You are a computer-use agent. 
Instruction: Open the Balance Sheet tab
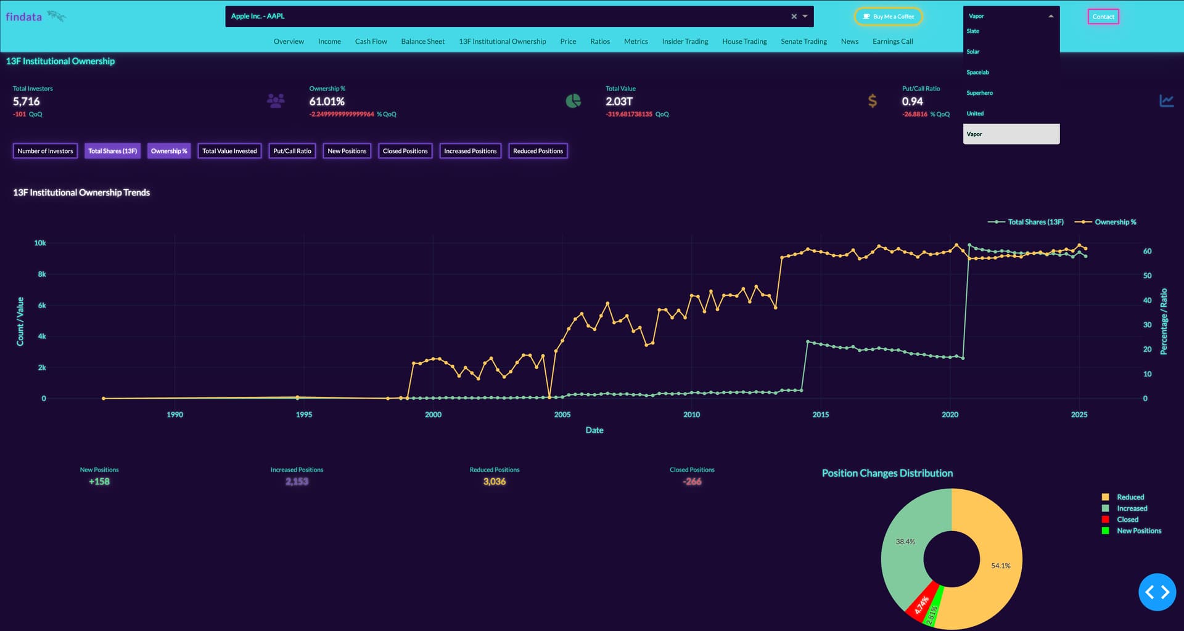pos(422,41)
